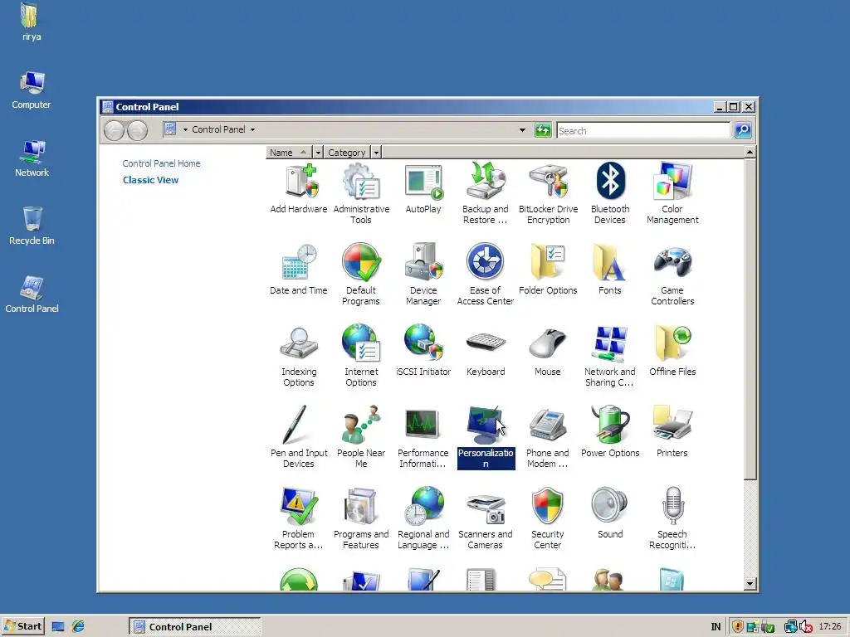Open Folder Options
Viewport: 850px width, 637px height.
pyautogui.click(x=548, y=270)
